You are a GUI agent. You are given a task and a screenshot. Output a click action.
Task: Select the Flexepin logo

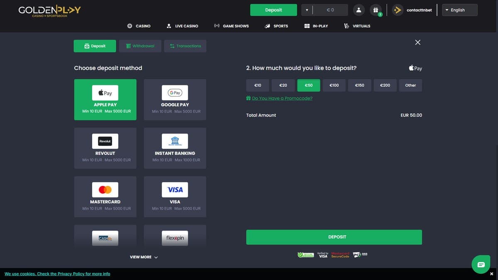[175, 238]
